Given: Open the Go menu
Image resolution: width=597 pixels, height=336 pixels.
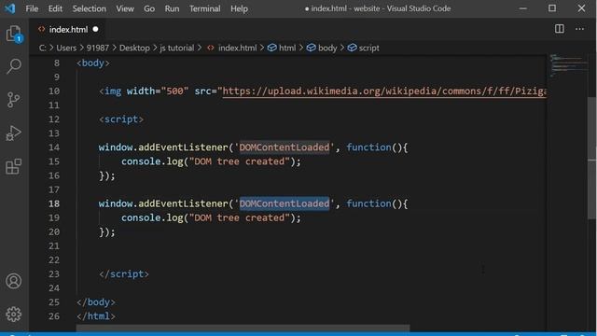Looking at the screenshot, I should point(149,8).
